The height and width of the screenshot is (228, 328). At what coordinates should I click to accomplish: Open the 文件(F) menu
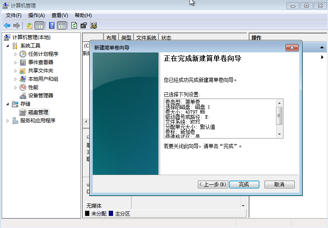pos(14,15)
